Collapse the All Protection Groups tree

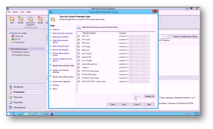tap(9, 49)
